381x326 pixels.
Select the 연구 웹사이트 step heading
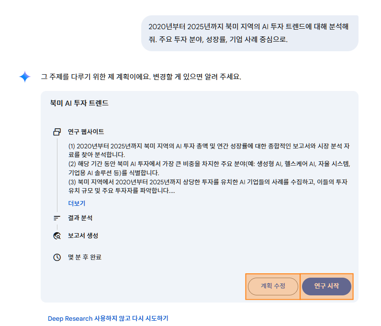coord(86,132)
